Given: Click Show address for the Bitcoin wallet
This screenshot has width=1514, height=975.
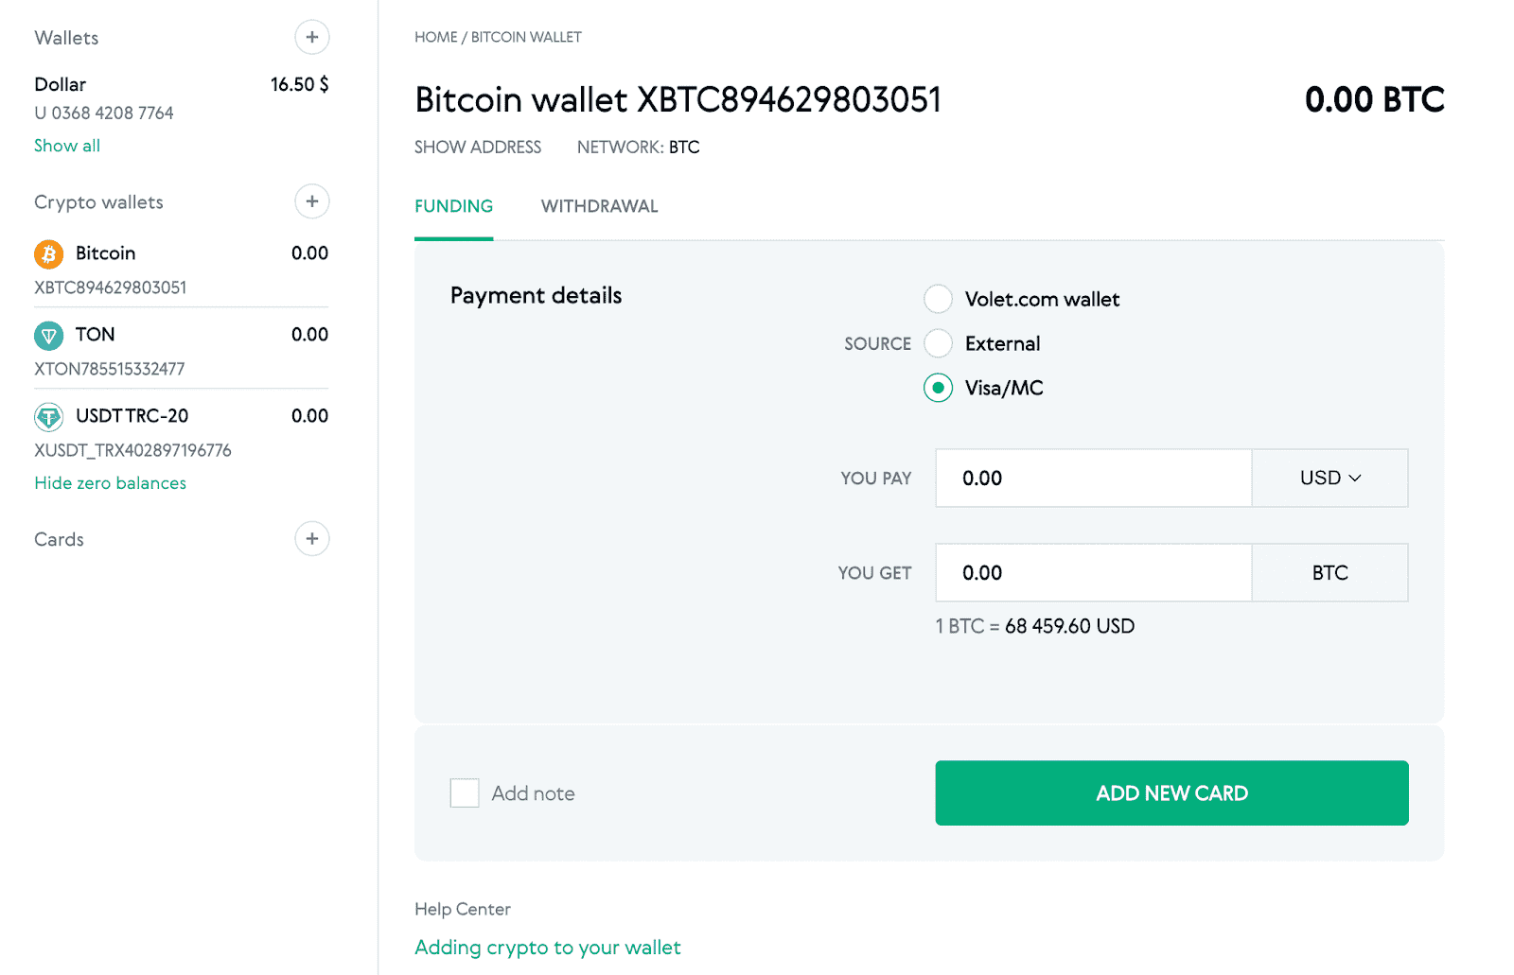Looking at the screenshot, I should tap(477, 147).
